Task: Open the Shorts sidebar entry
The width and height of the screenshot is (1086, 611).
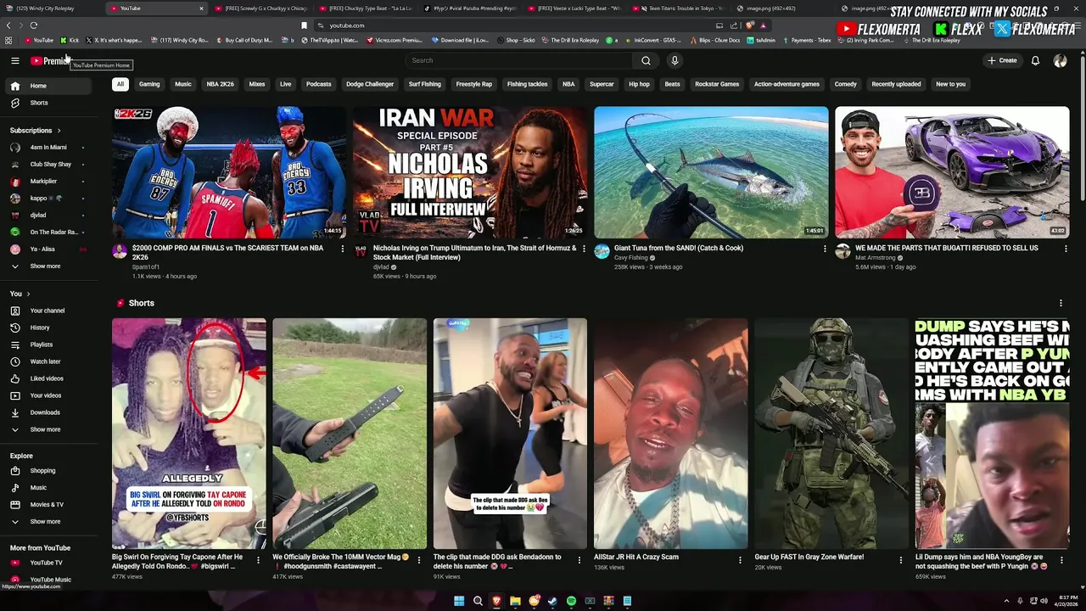Action: [x=49, y=103]
